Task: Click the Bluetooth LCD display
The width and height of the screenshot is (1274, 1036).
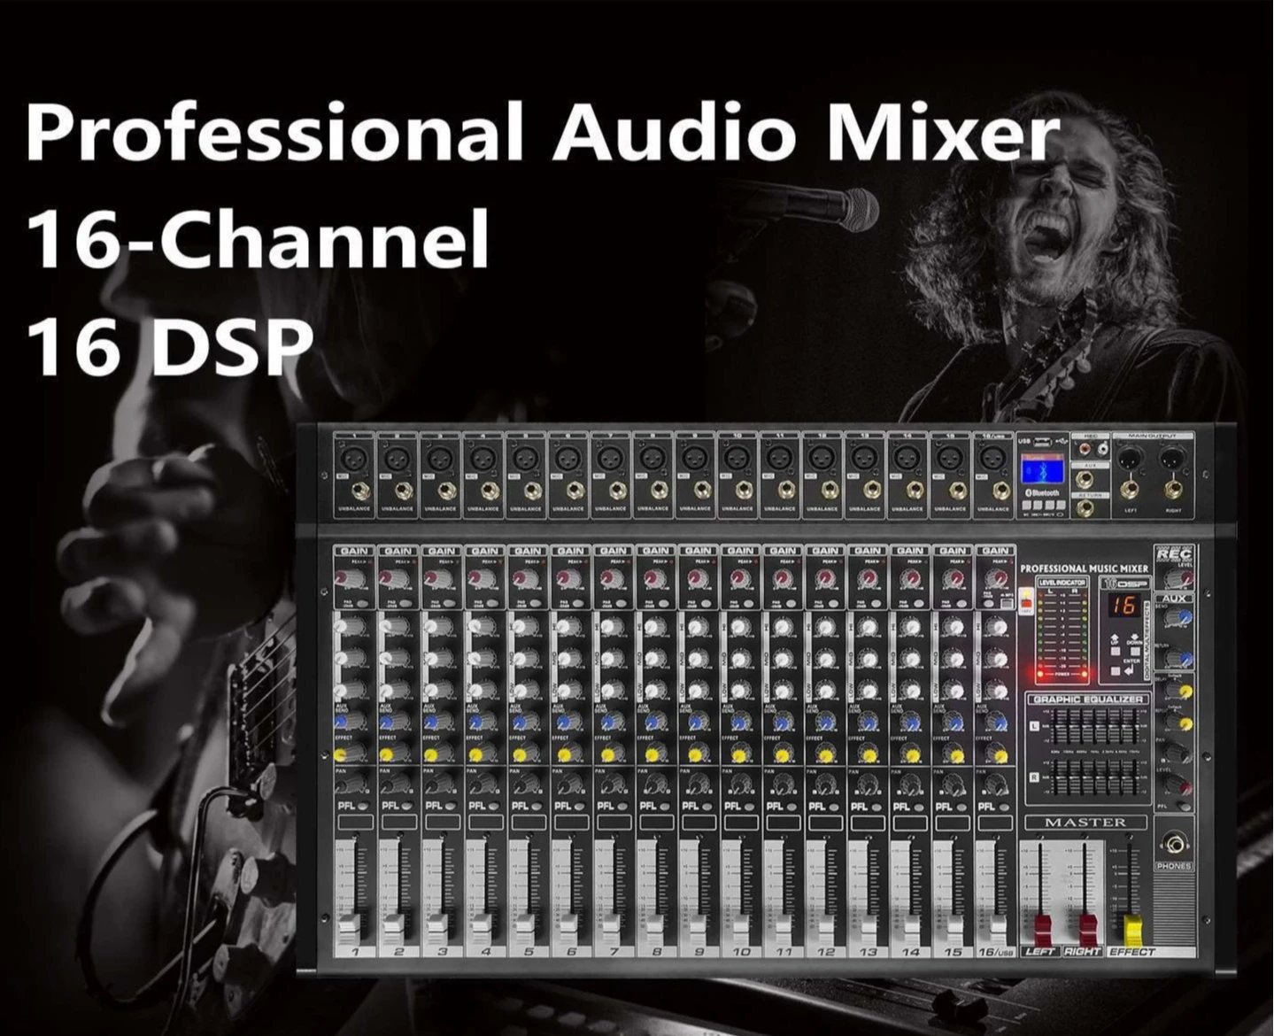Action: 1041,469
